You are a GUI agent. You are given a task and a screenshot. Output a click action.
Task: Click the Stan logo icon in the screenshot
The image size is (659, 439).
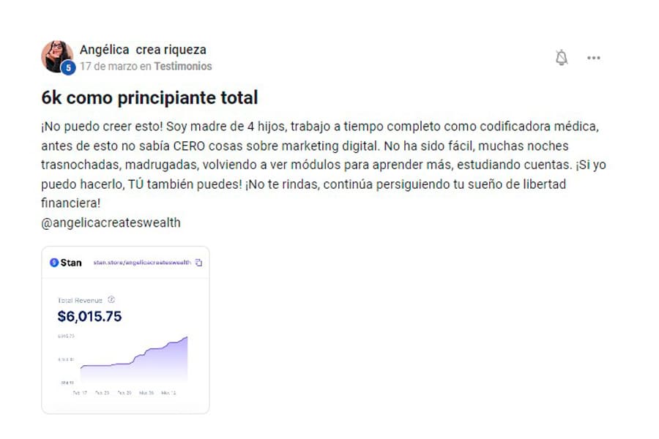pos(54,263)
